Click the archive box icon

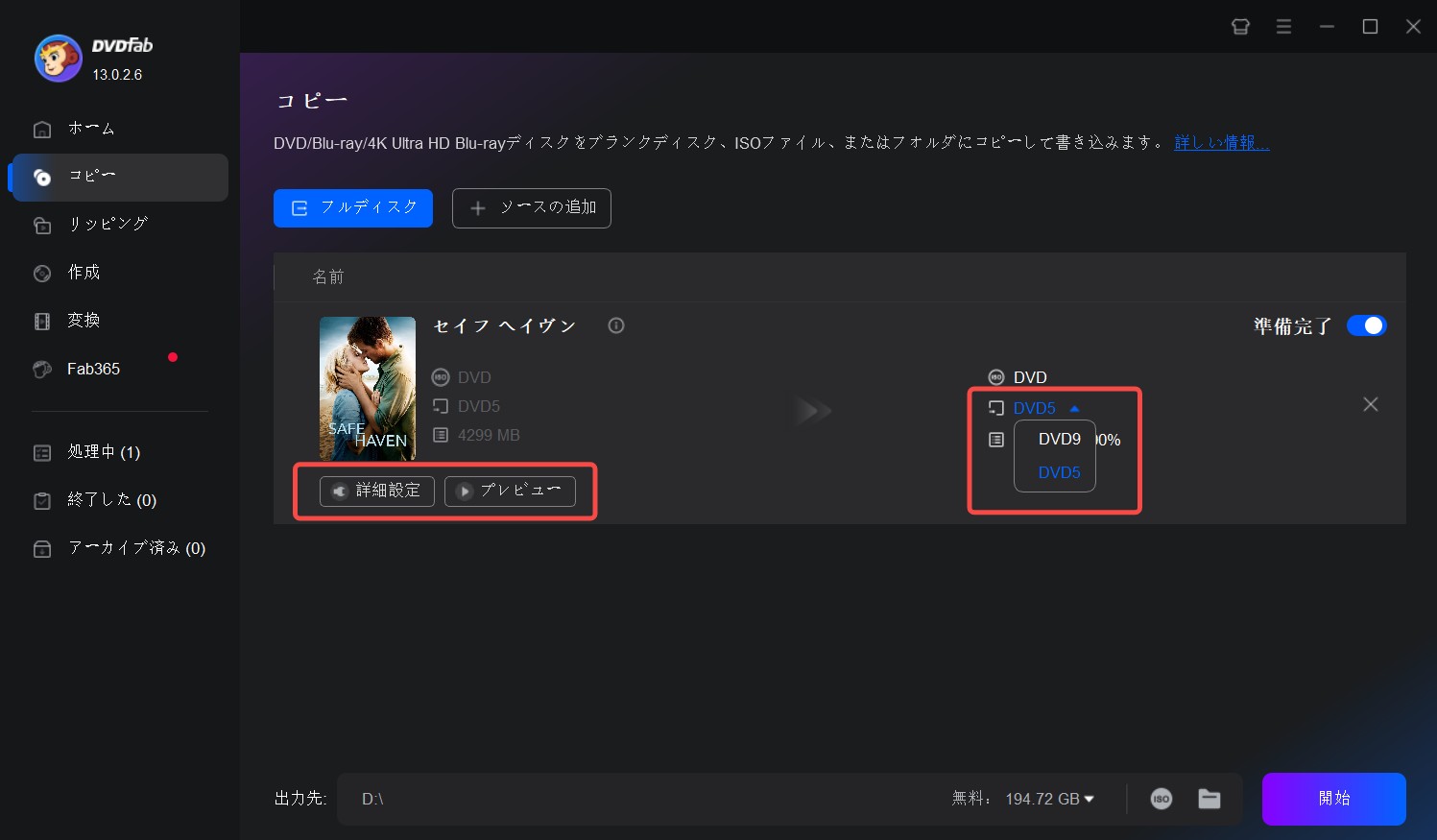pos(42,549)
